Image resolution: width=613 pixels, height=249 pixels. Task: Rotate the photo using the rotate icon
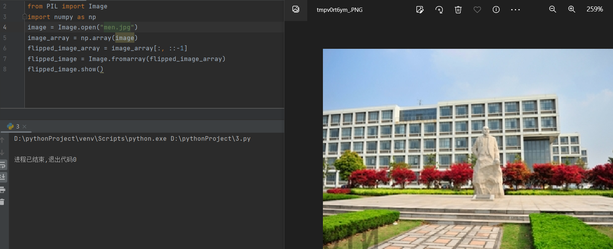point(439,10)
